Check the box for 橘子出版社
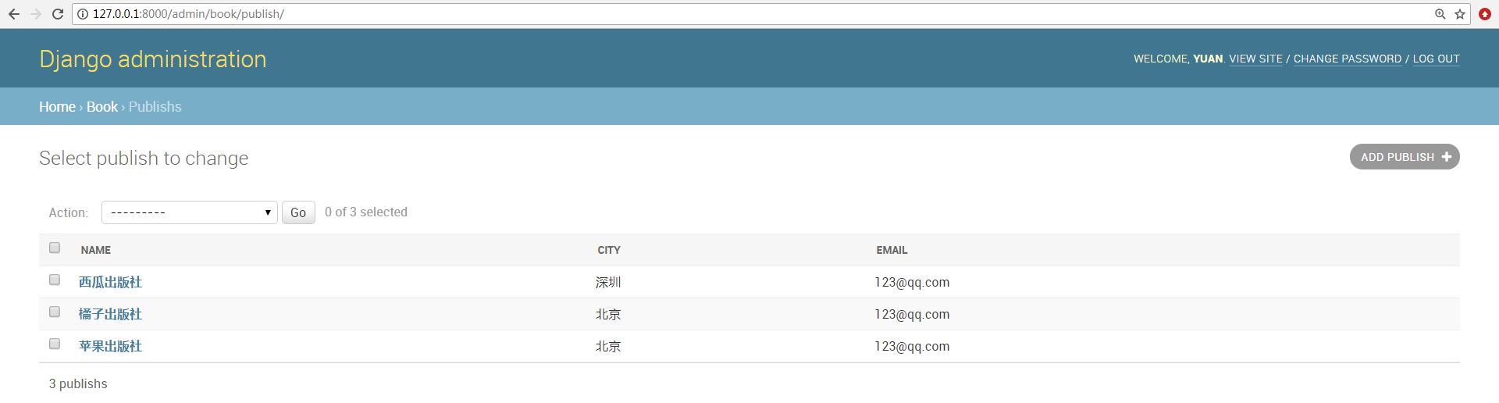The image size is (1499, 403). pos(55,312)
